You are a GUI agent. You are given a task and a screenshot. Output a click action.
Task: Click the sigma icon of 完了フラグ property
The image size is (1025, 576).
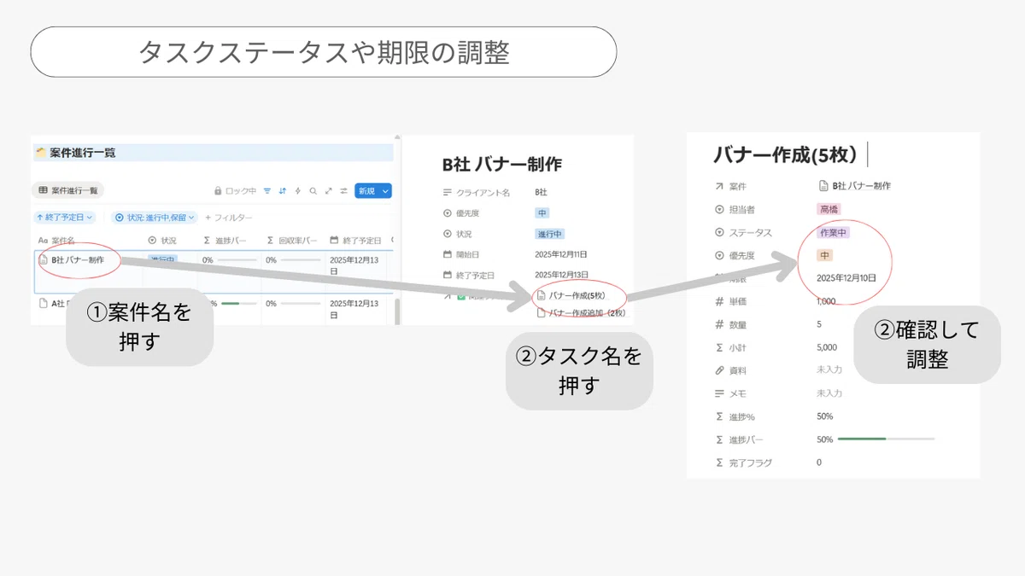tap(719, 463)
